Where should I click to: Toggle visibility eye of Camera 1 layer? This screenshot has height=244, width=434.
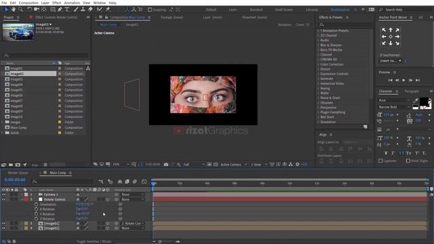(x=3, y=195)
